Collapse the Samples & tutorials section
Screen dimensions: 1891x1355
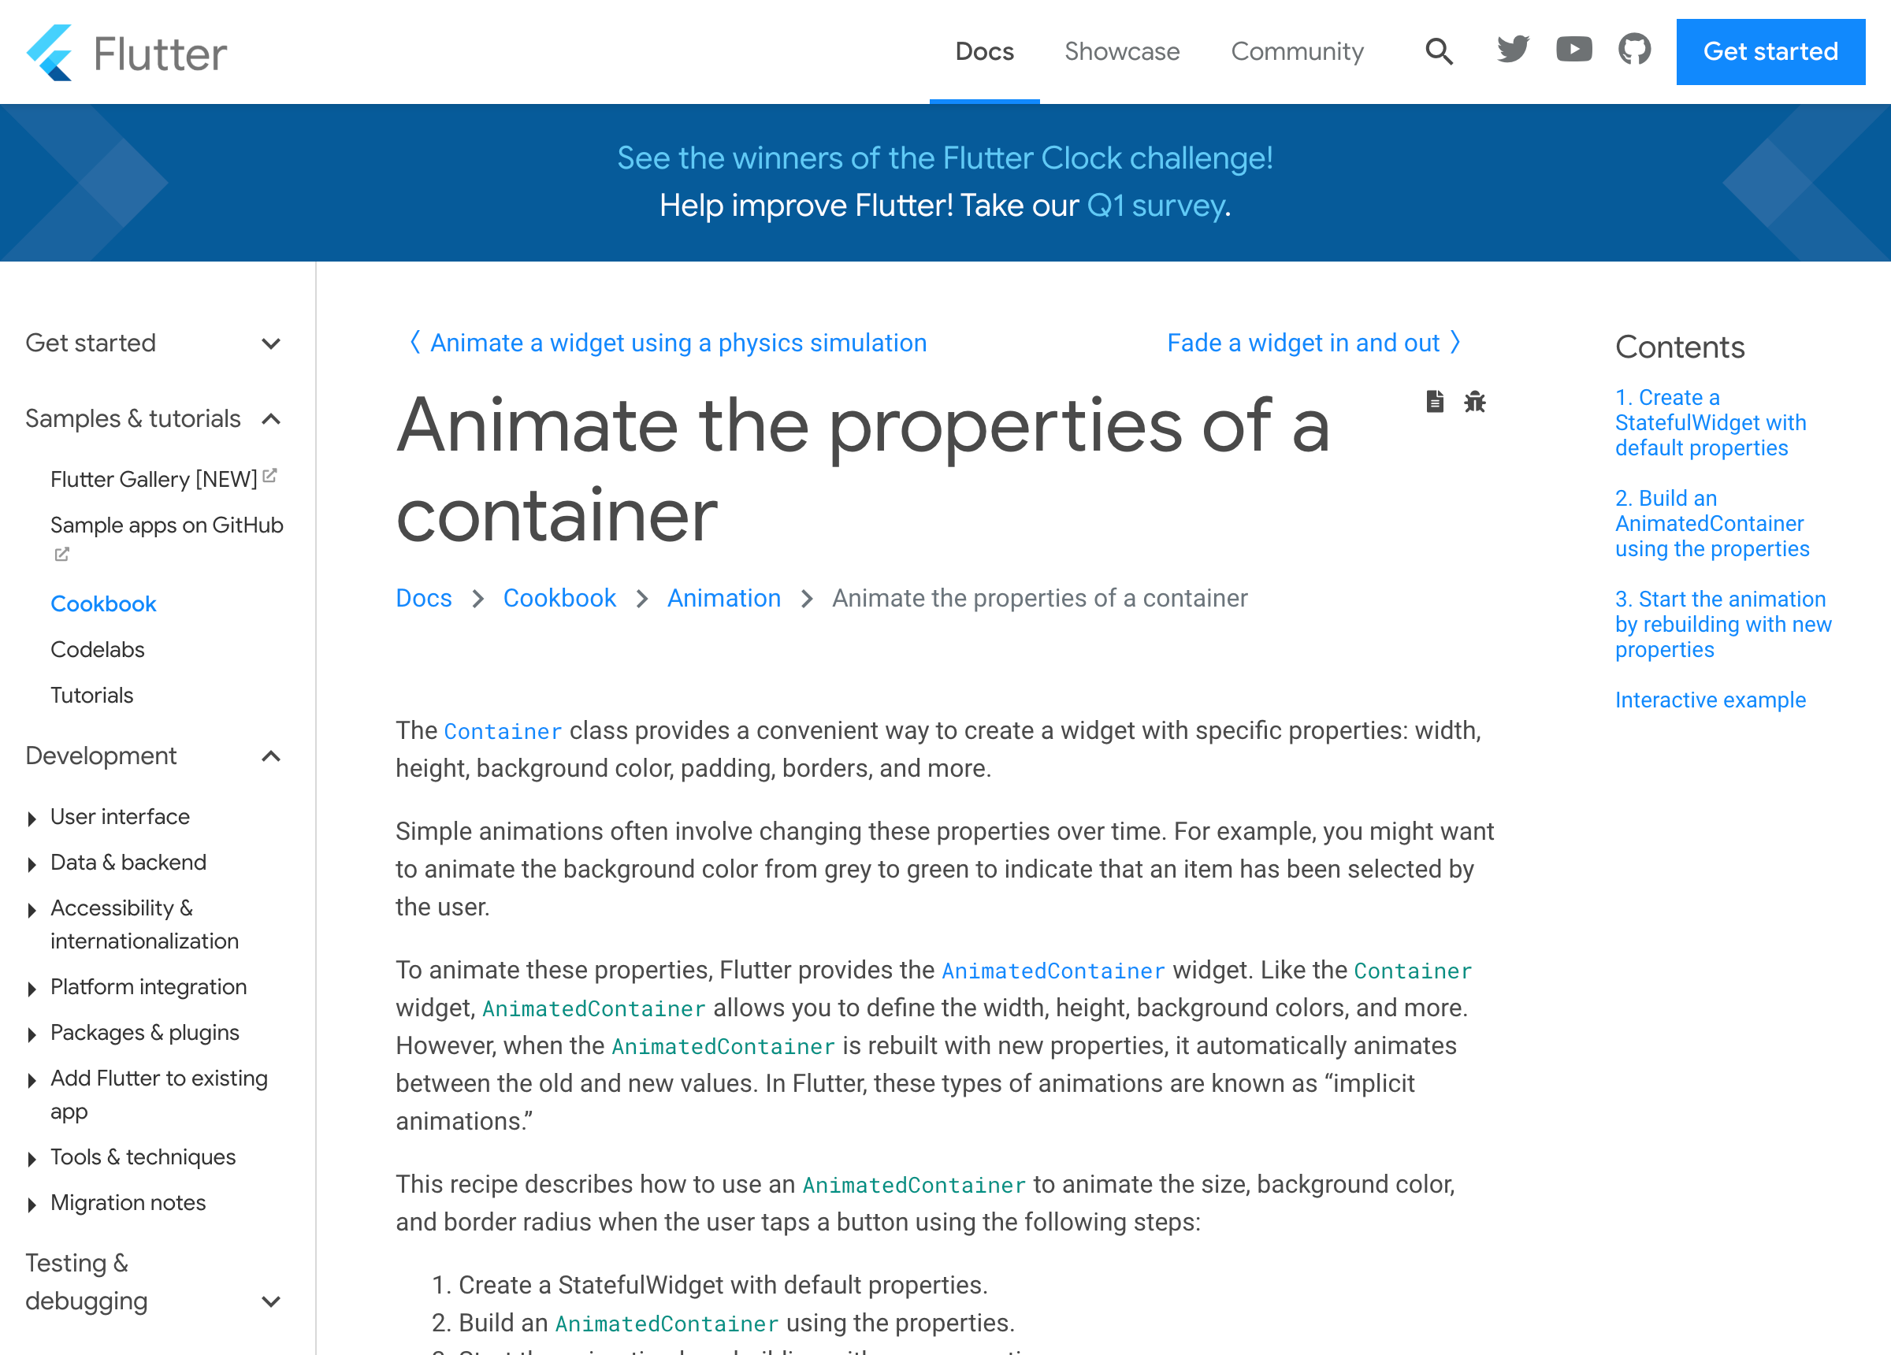click(270, 419)
